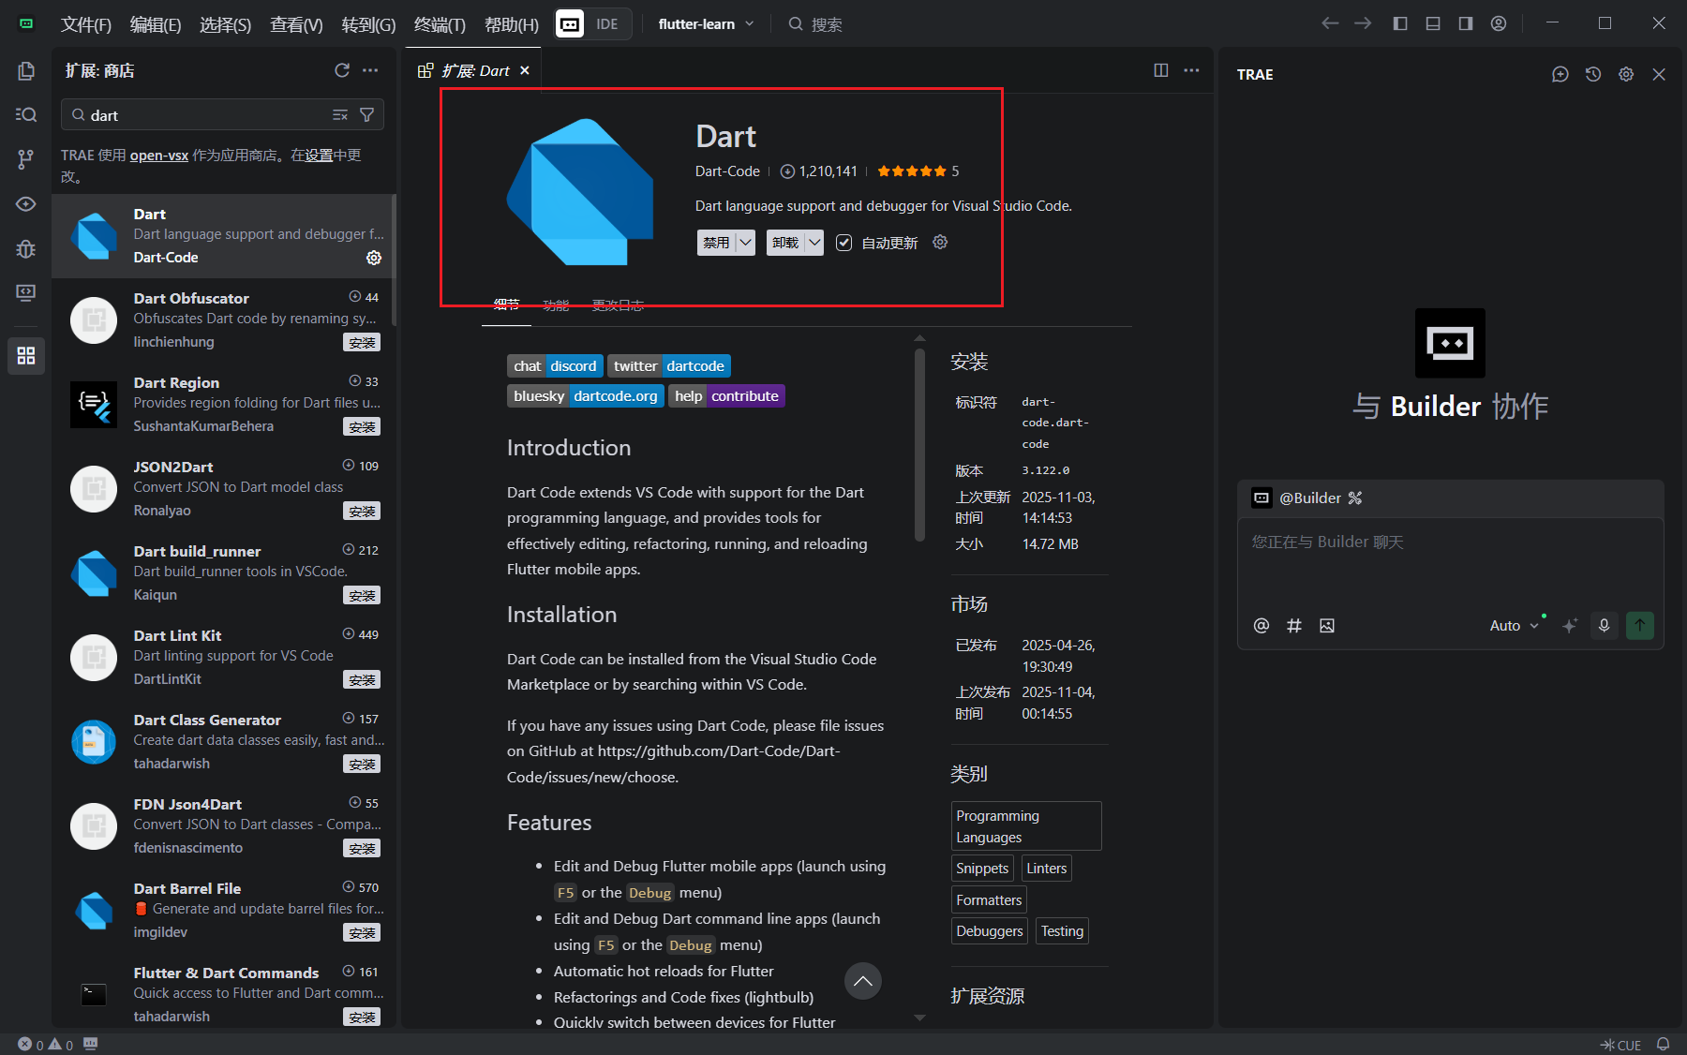The image size is (1687, 1055).
Task: Click the readme vertical scrollbar thumb
Action: click(x=919, y=445)
